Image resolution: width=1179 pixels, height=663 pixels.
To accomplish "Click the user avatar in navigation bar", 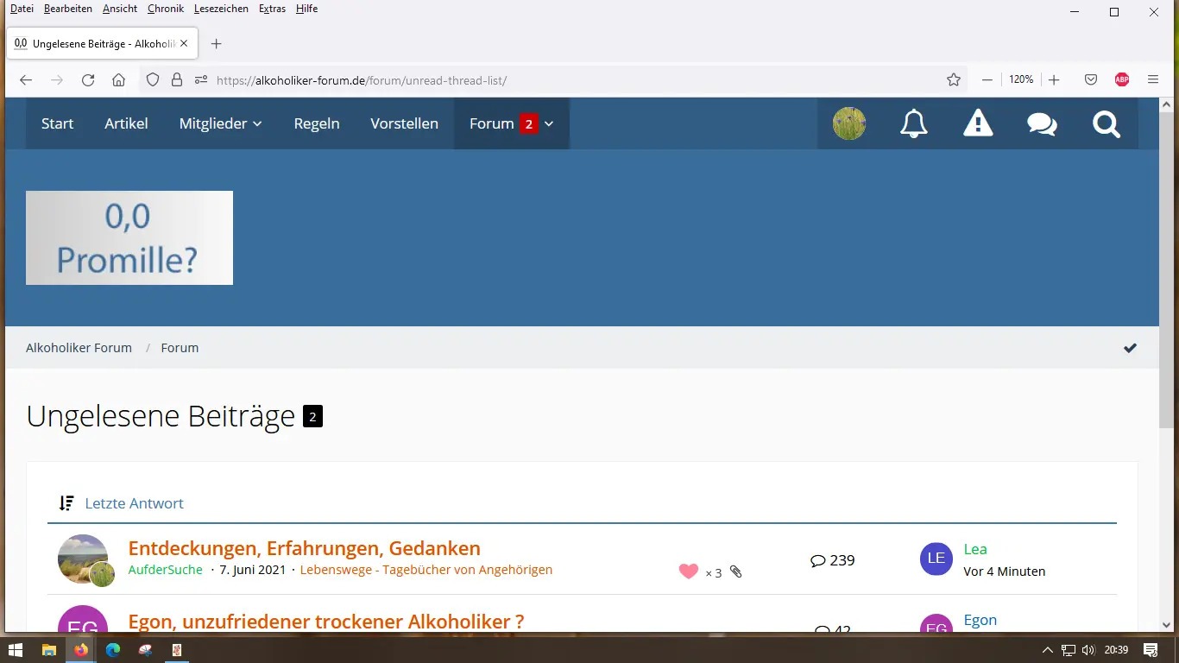I will (849, 123).
